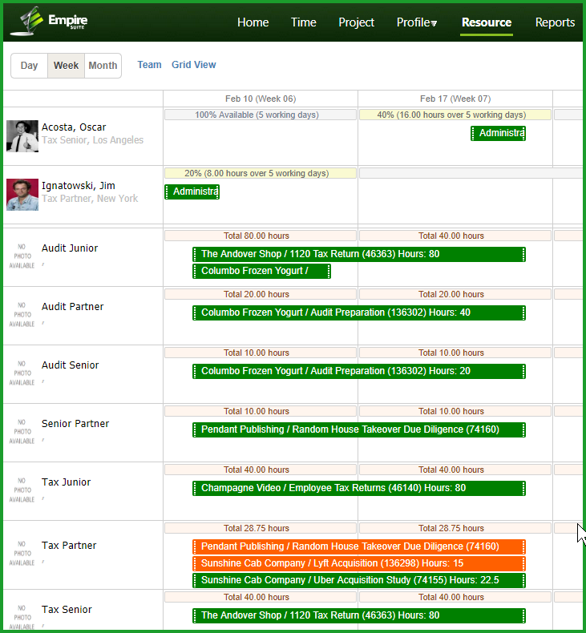Click the Sunshine Cab Uber Acquisition Study booking
Screen dimensions: 586x633
[359, 581]
